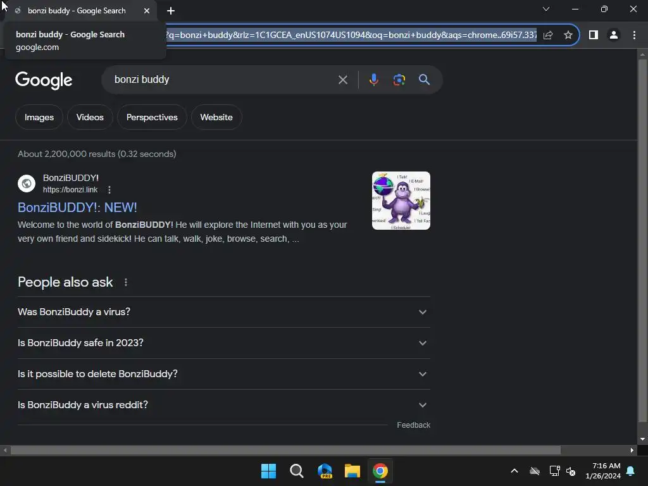The width and height of the screenshot is (648, 486).
Task: Open more options next to bonzi.link
Action: coord(109,190)
